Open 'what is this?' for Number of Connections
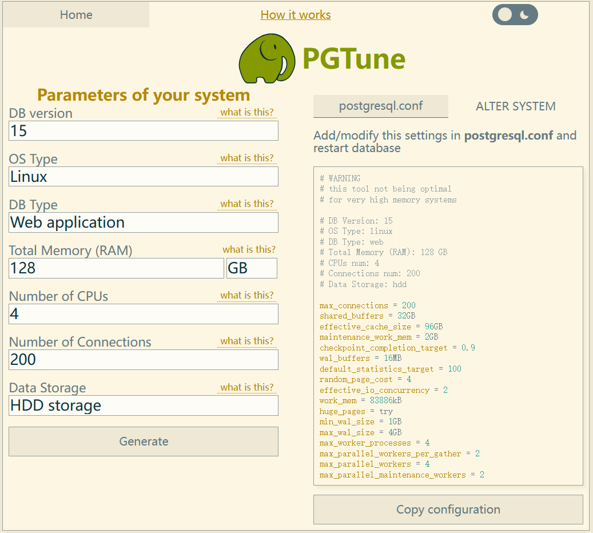Image resolution: width=593 pixels, height=533 pixels. (247, 341)
